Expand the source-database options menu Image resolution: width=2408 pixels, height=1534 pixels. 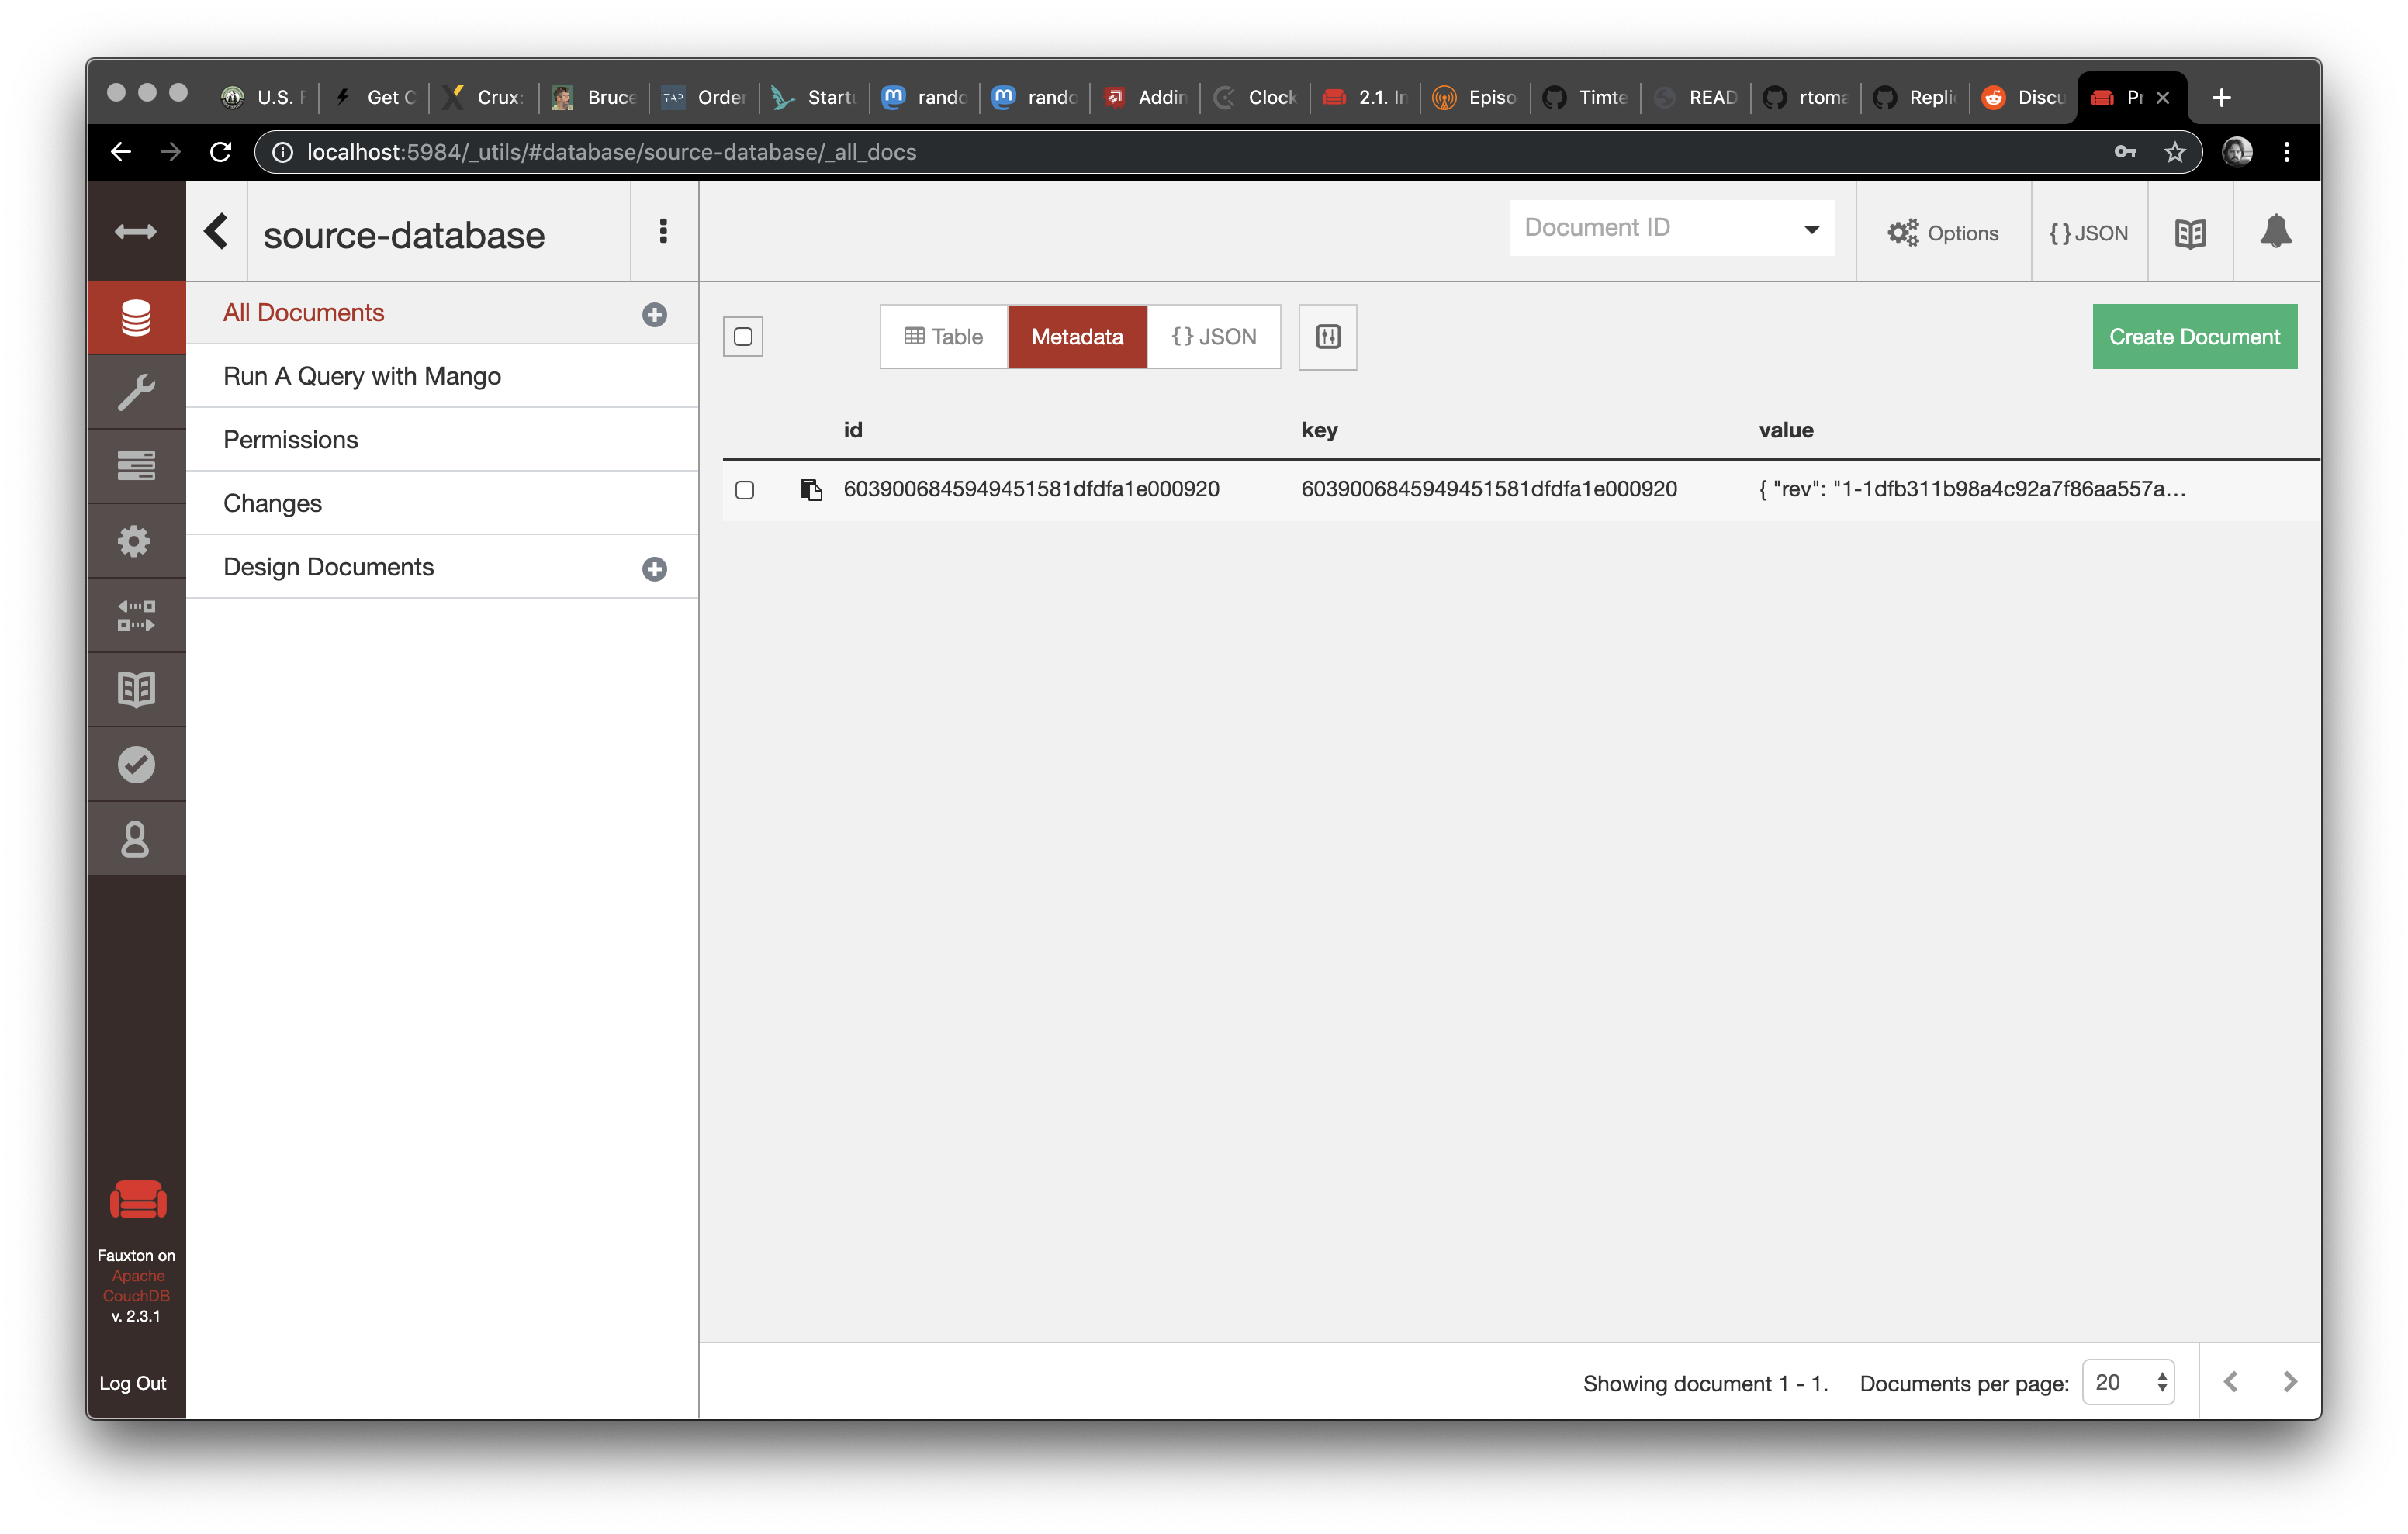663,231
